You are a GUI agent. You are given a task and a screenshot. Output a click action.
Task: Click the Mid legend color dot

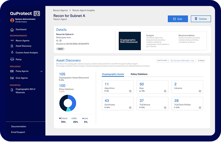pos(72,118)
